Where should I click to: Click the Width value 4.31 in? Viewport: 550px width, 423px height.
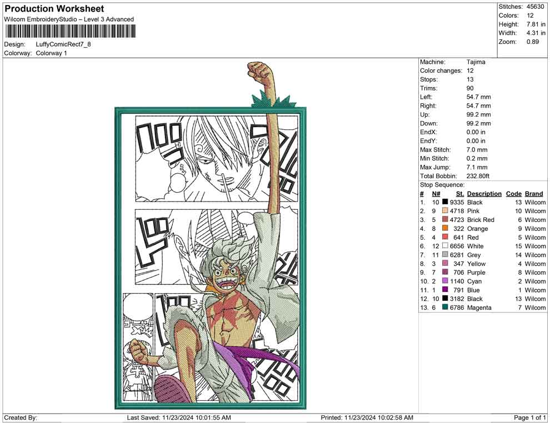(x=536, y=33)
